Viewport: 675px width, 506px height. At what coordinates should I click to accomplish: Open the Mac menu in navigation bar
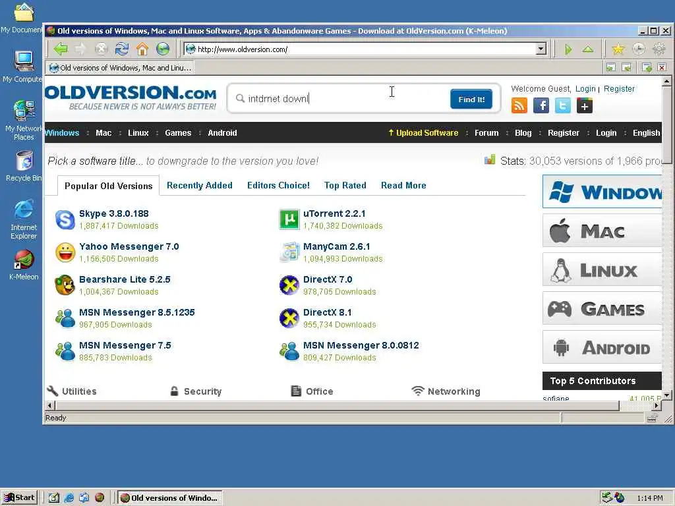click(x=103, y=133)
